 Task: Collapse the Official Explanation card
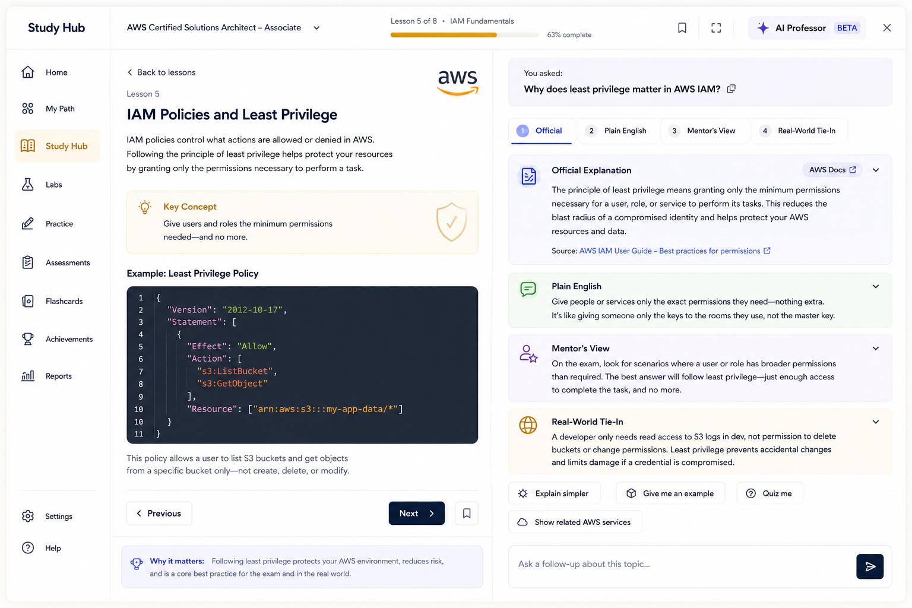click(876, 170)
